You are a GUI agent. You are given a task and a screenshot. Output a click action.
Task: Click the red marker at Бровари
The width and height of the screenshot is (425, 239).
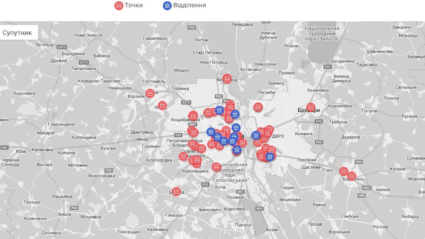[311, 107]
